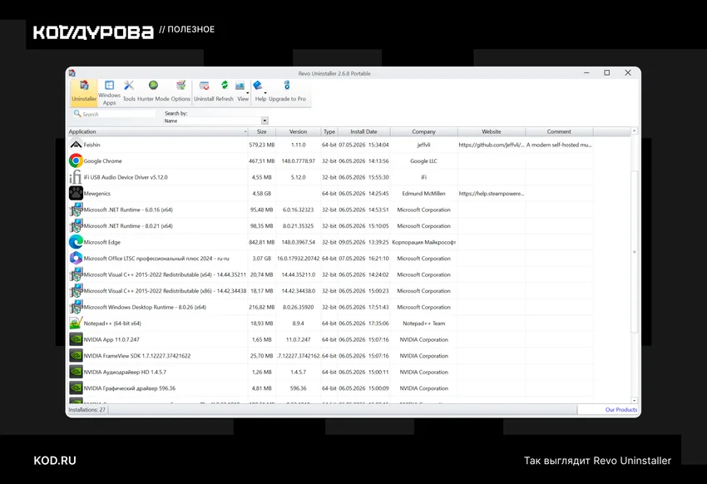Click the 'Google LLC' company cell
The image size is (707, 484).
[424, 161]
